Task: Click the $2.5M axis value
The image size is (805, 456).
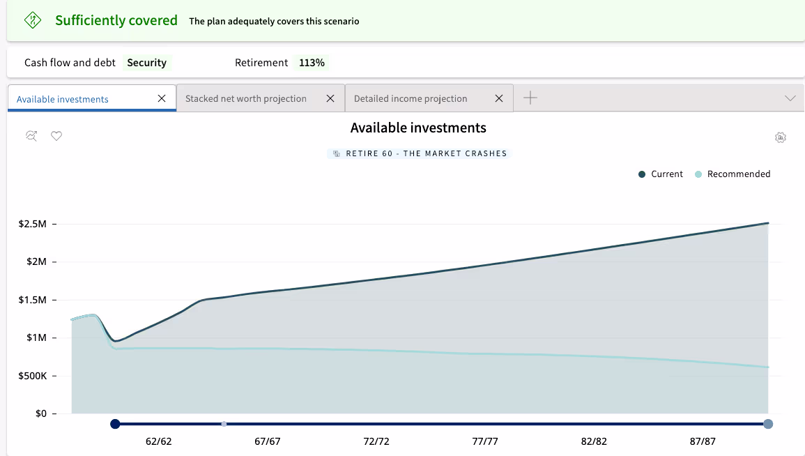Action: (32, 224)
